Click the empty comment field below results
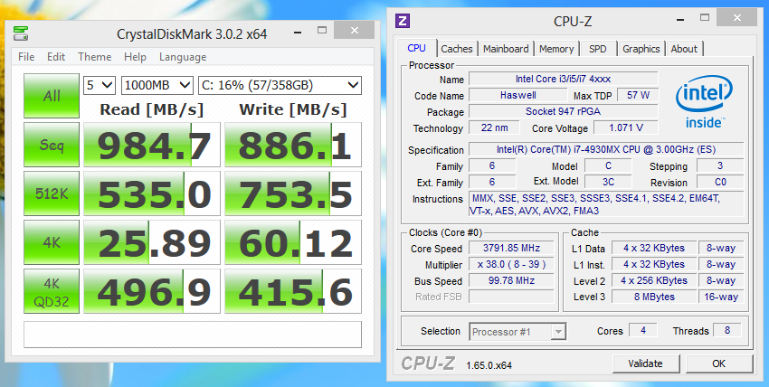769x387 pixels. 193,334
